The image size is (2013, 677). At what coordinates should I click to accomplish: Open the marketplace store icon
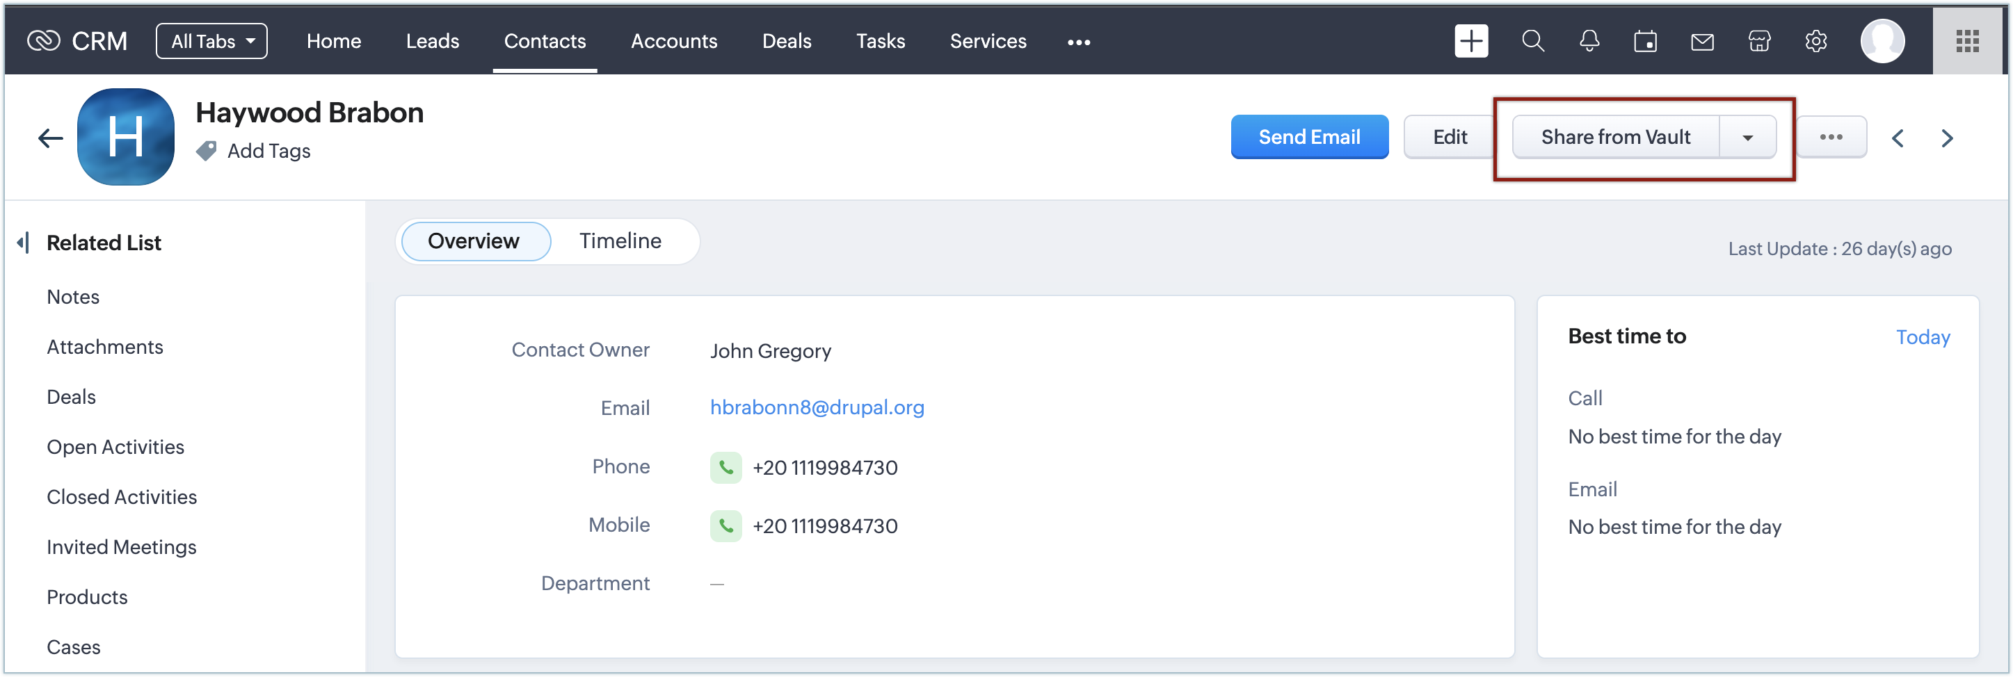(x=1759, y=40)
